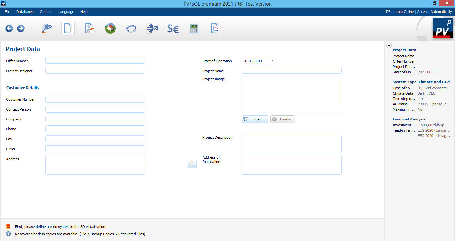Copy customer address to installation address arrow
456x241 pixels.
coord(192,164)
